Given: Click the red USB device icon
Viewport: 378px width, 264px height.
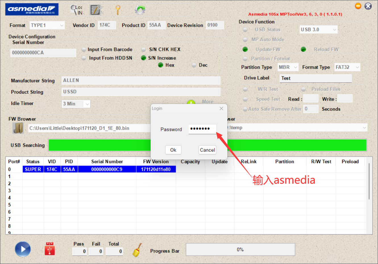Looking at the screenshot, I should click(50, 249).
